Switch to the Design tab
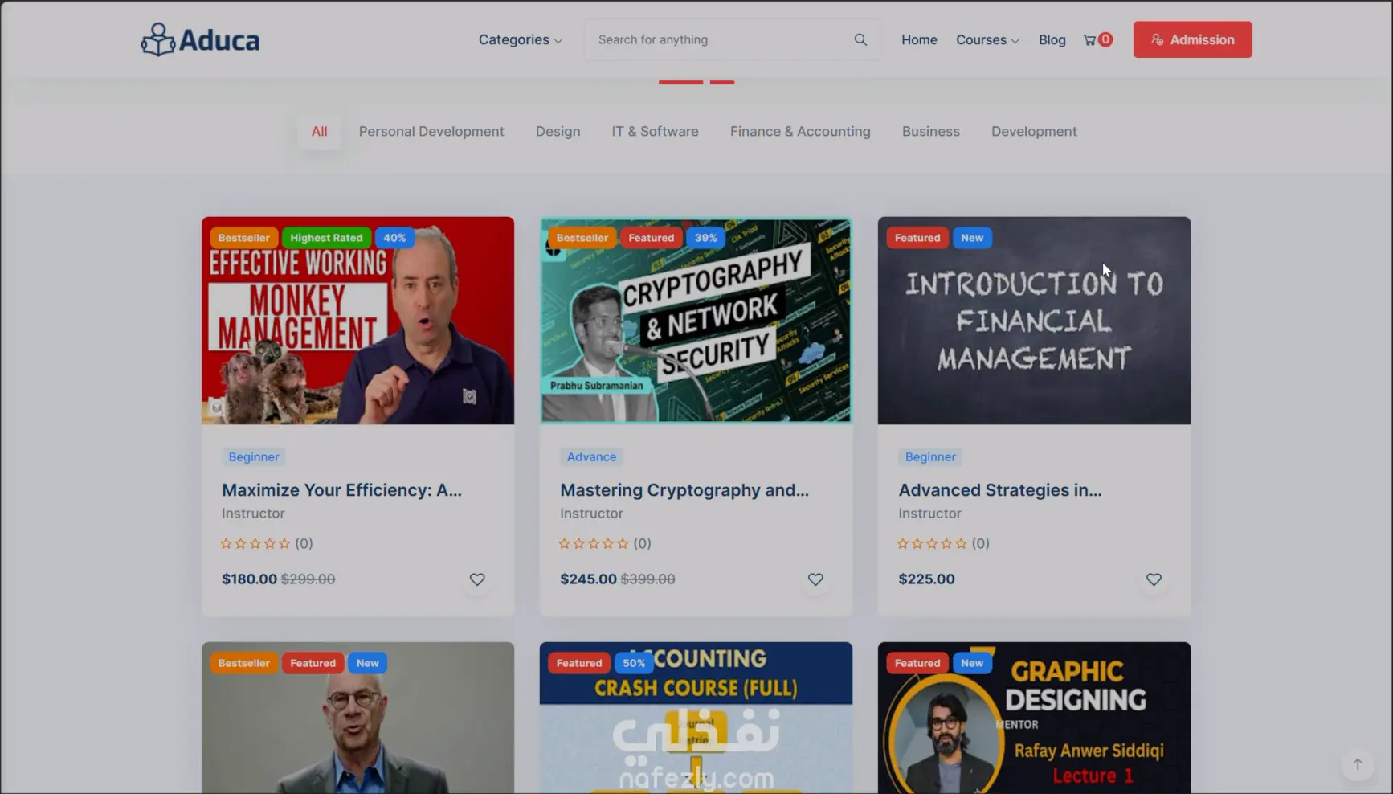Image resolution: width=1393 pixels, height=794 pixels. (558, 132)
